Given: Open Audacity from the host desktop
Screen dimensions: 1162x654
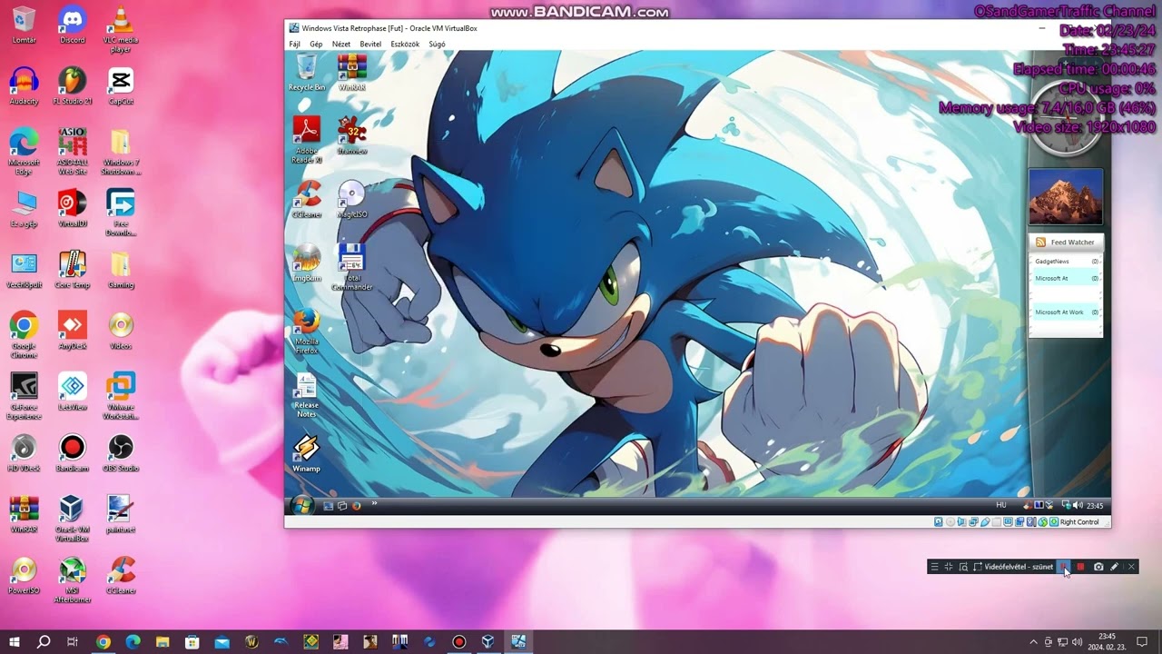Looking at the screenshot, I should click(24, 85).
